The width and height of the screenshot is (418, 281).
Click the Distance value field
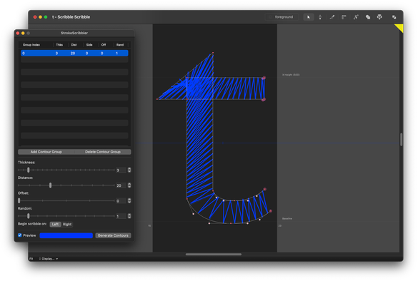(x=121, y=185)
